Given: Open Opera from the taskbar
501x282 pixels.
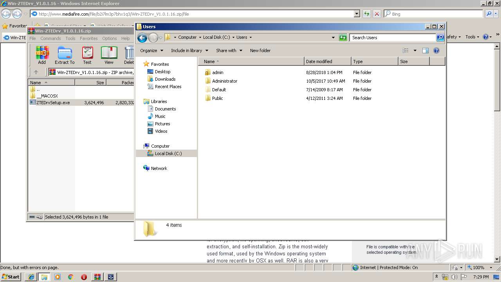Looking at the screenshot, I should 84,277.
